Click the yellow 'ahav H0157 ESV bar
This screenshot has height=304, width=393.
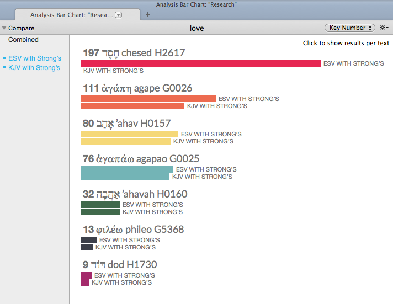(129, 134)
